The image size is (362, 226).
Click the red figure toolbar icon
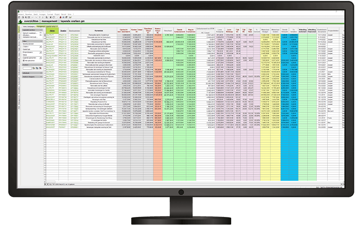click(x=61, y=17)
